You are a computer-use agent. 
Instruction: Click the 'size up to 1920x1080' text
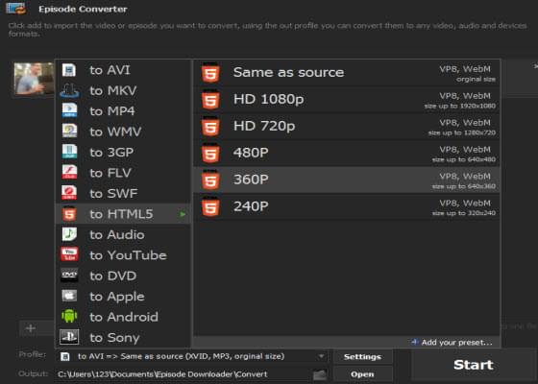(460, 106)
